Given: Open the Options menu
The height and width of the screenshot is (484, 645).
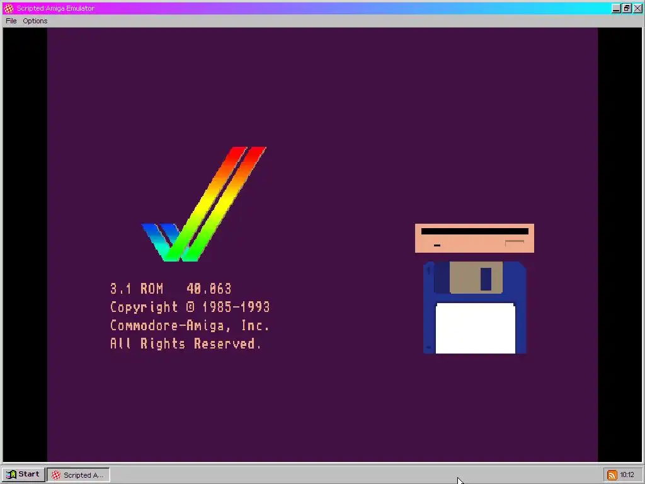Looking at the screenshot, I should click(35, 21).
